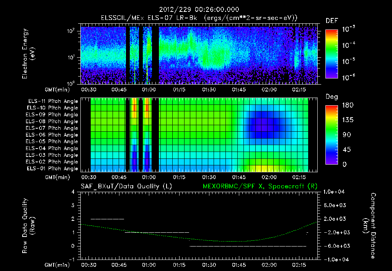Image resolution: width=392 pixels, height=271 pixels.
Task: Click the DEF color bar legend
Action: click(x=332, y=54)
